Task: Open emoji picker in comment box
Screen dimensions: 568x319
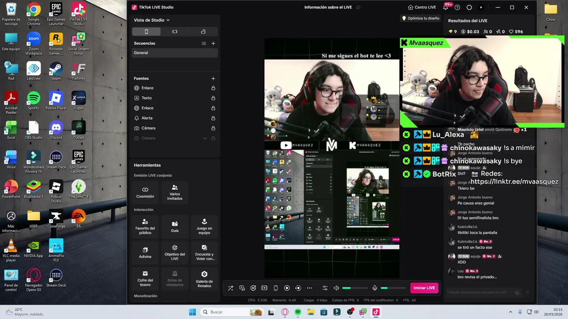Action: pos(517,292)
